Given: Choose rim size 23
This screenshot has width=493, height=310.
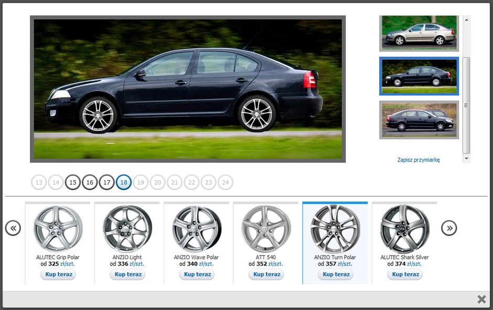Looking at the screenshot, I should [x=209, y=182].
